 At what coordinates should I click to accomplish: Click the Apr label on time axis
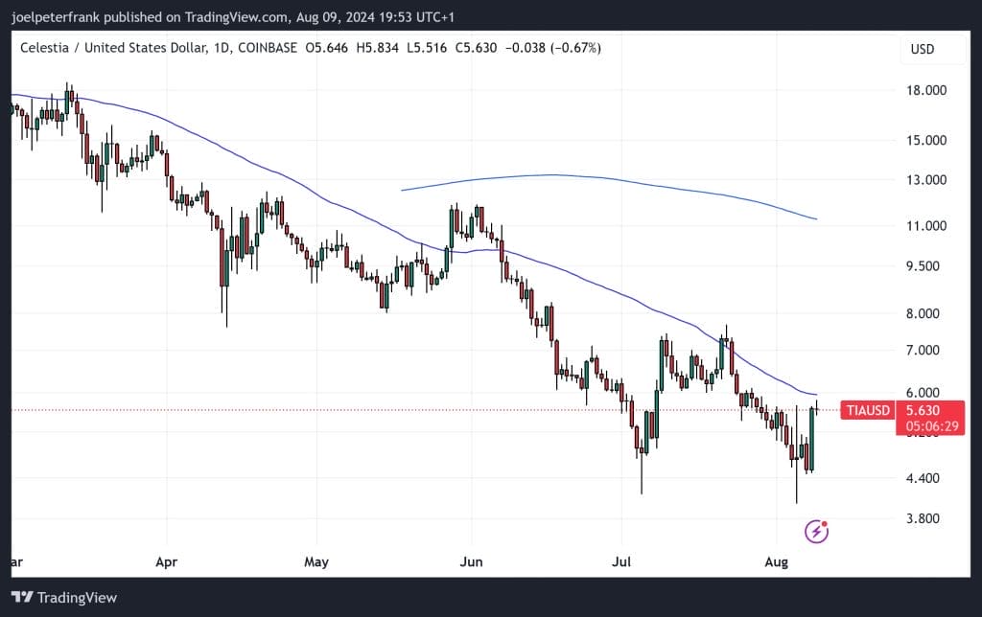166,562
